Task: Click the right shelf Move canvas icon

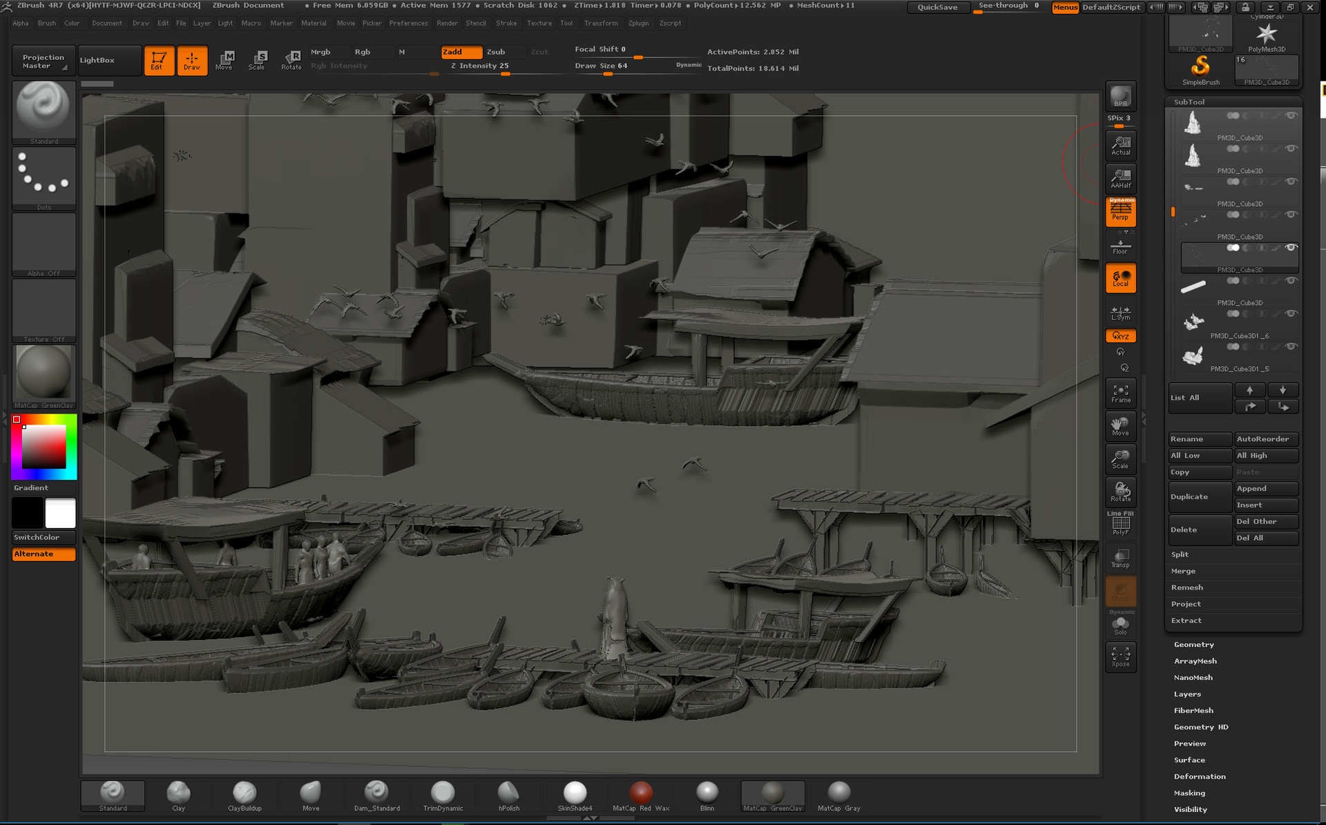Action: coord(1120,427)
